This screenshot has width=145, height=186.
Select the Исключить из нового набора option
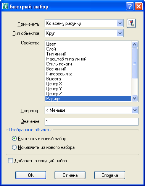[x=14, y=147]
